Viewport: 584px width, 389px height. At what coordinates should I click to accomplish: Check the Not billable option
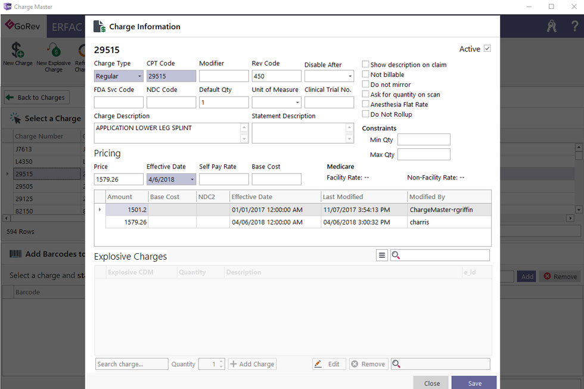tap(366, 74)
